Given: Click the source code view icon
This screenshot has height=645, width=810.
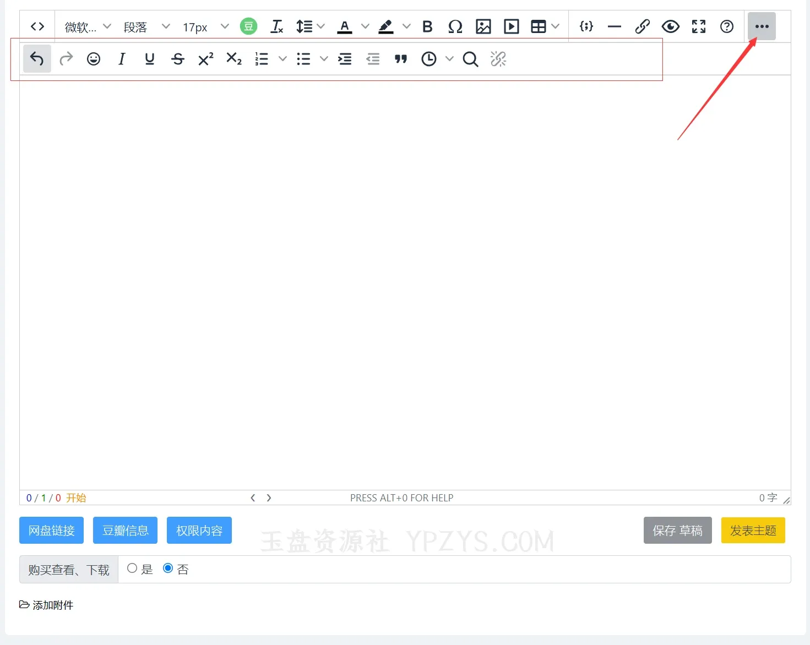Looking at the screenshot, I should click(37, 26).
